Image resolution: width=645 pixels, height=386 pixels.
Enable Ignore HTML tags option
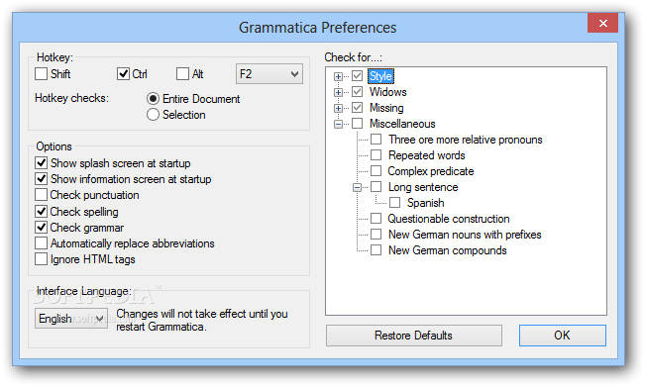42,259
